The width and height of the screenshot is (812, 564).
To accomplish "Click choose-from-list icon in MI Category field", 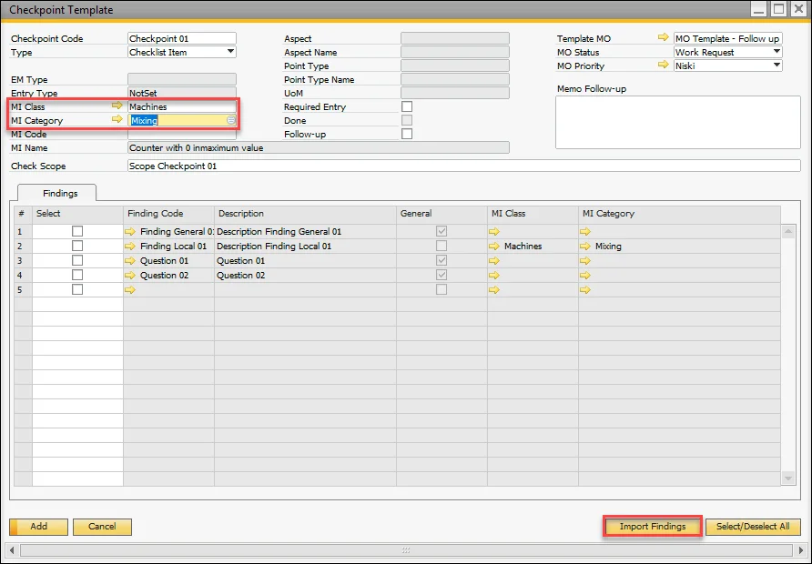I will click(231, 120).
